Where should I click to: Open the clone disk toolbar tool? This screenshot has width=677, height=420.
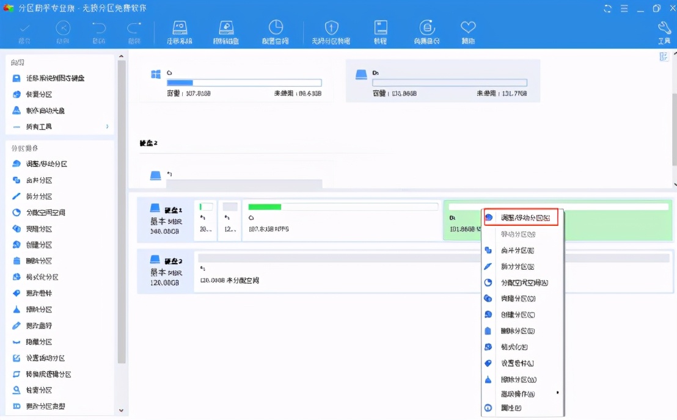(x=226, y=31)
